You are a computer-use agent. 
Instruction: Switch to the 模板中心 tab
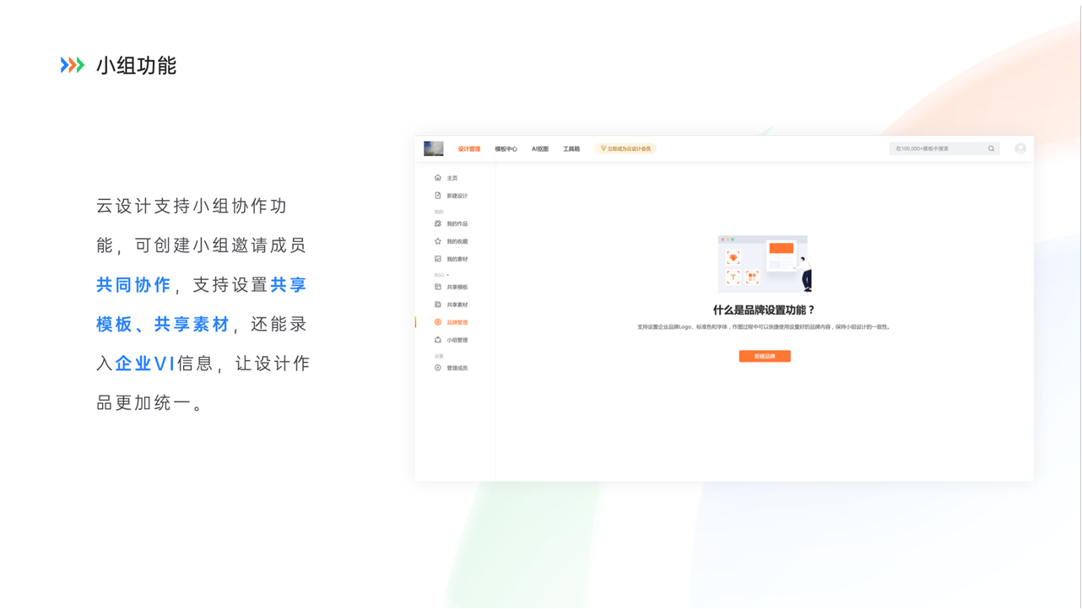(506, 149)
